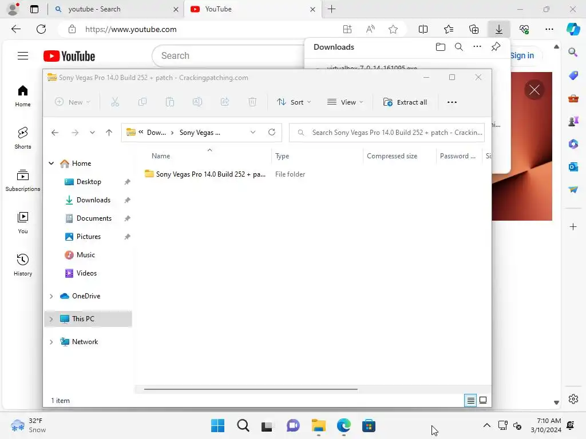Go to YouTube Home in sidebar
Viewport: 586px width, 439px height.
(23, 96)
